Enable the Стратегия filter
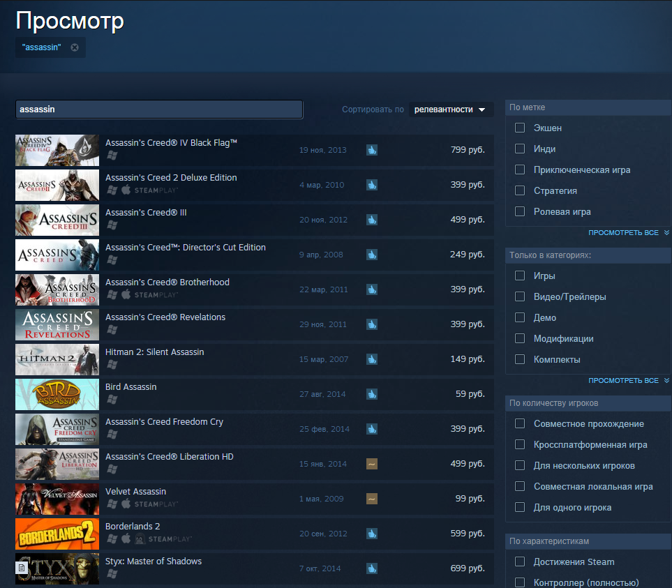The width and height of the screenshot is (672, 588). [x=520, y=190]
